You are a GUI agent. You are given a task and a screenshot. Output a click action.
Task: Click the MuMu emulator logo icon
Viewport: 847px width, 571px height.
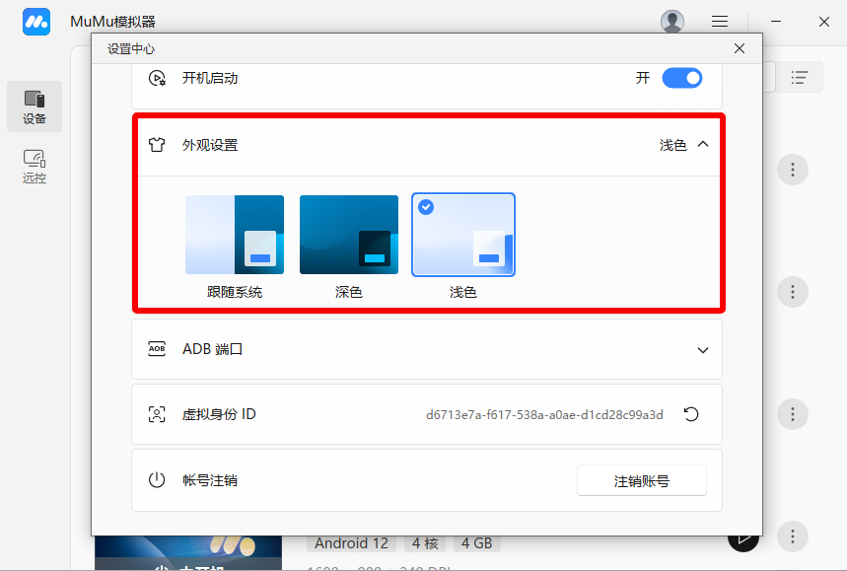(x=36, y=22)
